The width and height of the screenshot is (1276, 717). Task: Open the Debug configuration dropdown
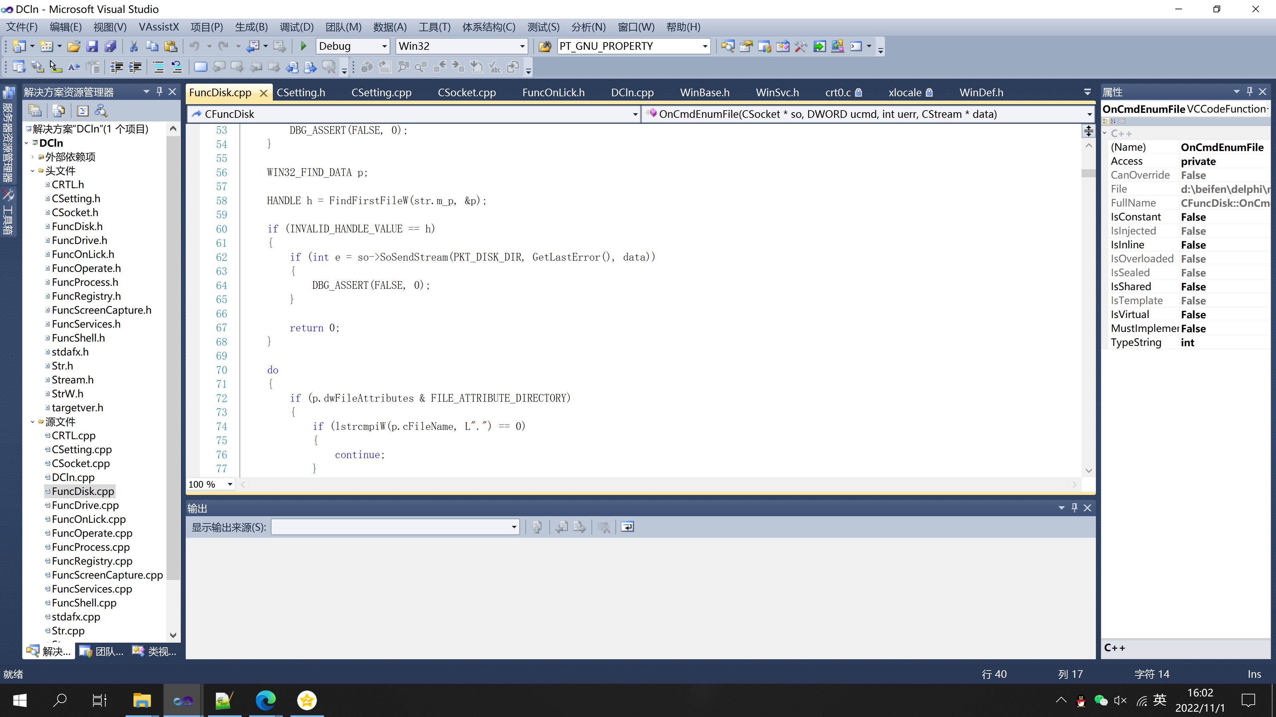tap(384, 46)
